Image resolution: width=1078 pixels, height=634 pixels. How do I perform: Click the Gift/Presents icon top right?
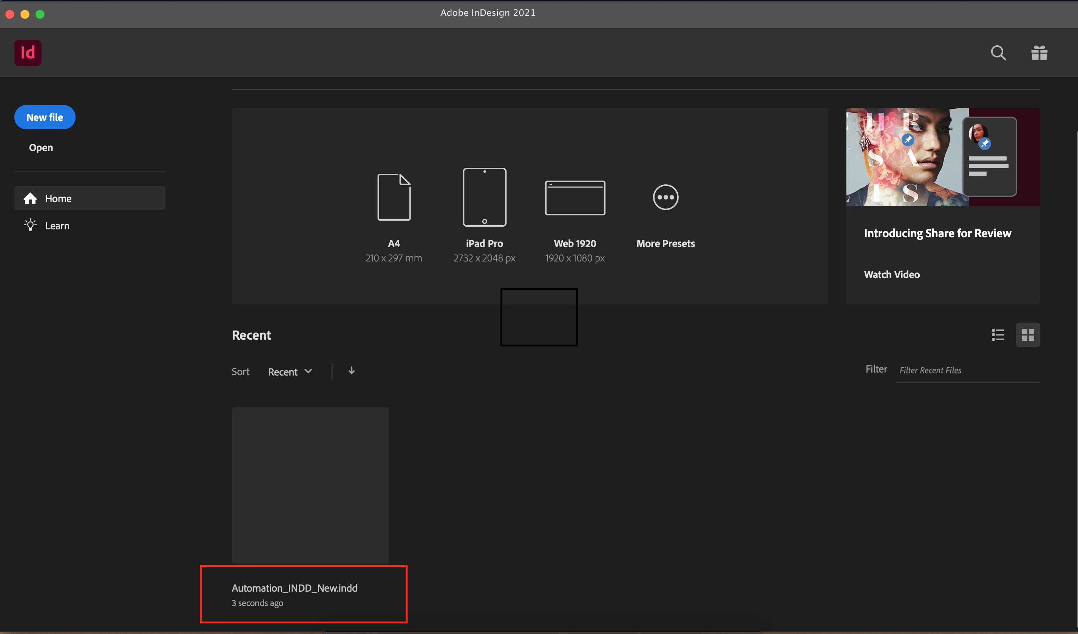(1039, 53)
